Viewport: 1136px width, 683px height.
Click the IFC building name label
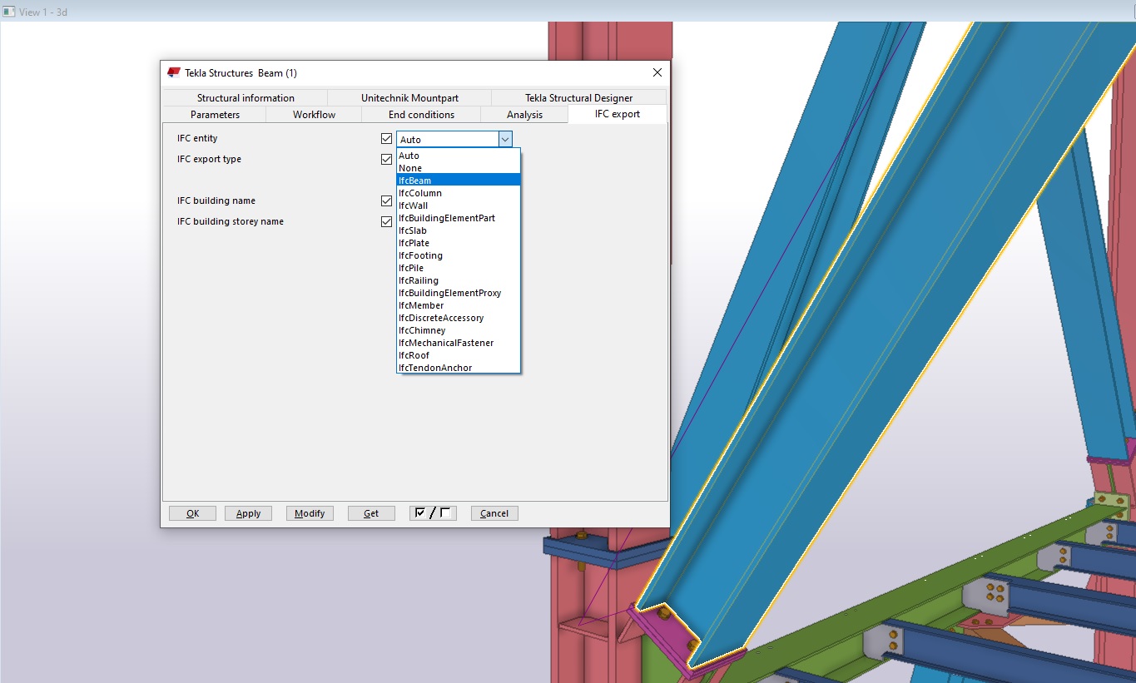tap(216, 200)
